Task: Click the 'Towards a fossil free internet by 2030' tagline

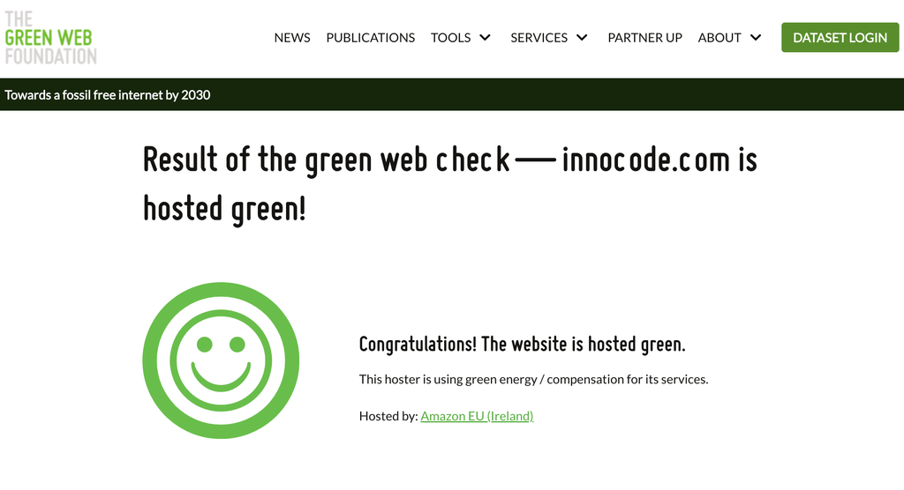Action: (x=107, y=95)
